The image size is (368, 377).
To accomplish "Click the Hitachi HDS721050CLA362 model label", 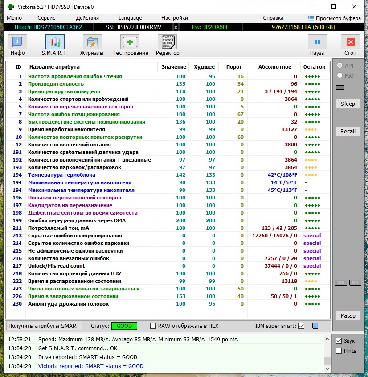I will click(x=48, y=27).
